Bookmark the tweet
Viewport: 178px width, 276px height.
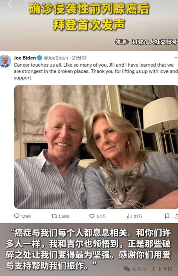167,216
